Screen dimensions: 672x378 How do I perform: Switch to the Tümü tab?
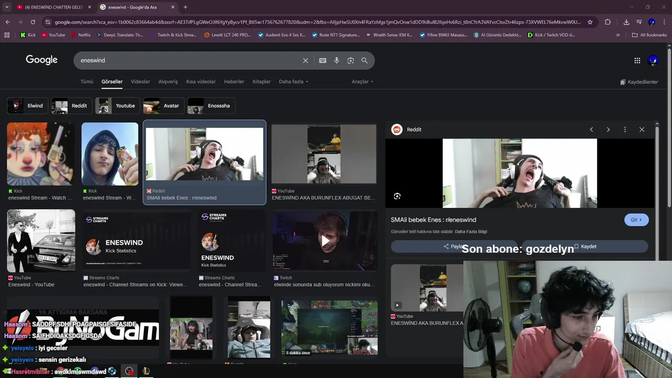click(x=87, y=82)
